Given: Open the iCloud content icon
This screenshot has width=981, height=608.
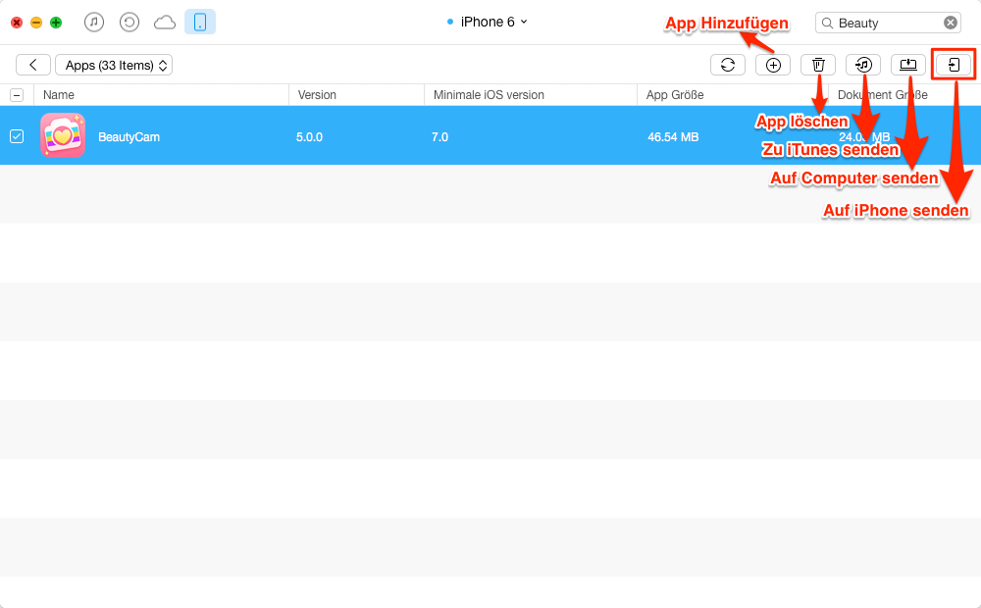Looking at the screenshot, I should point(165,24).
